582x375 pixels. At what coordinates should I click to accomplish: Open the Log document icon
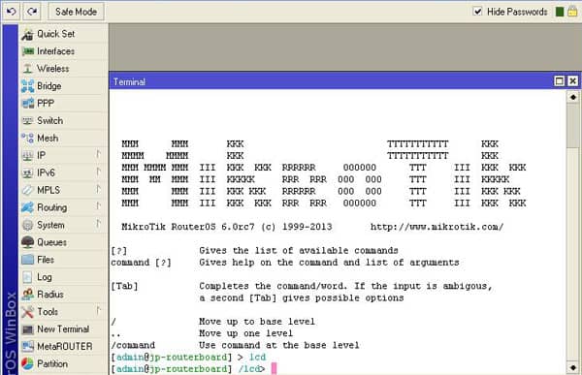(27, 277)
